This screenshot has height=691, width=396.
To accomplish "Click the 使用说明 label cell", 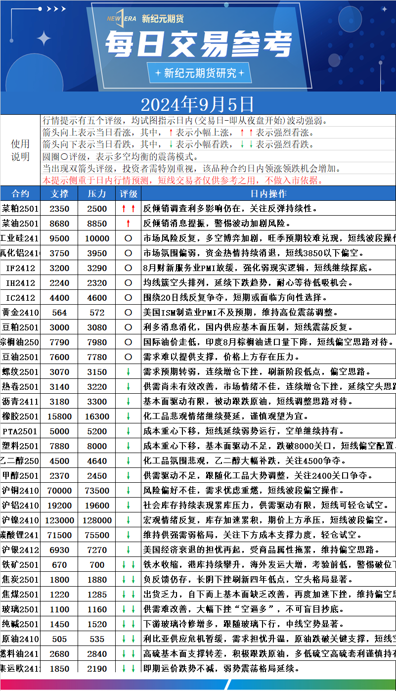I will point(20,150).
